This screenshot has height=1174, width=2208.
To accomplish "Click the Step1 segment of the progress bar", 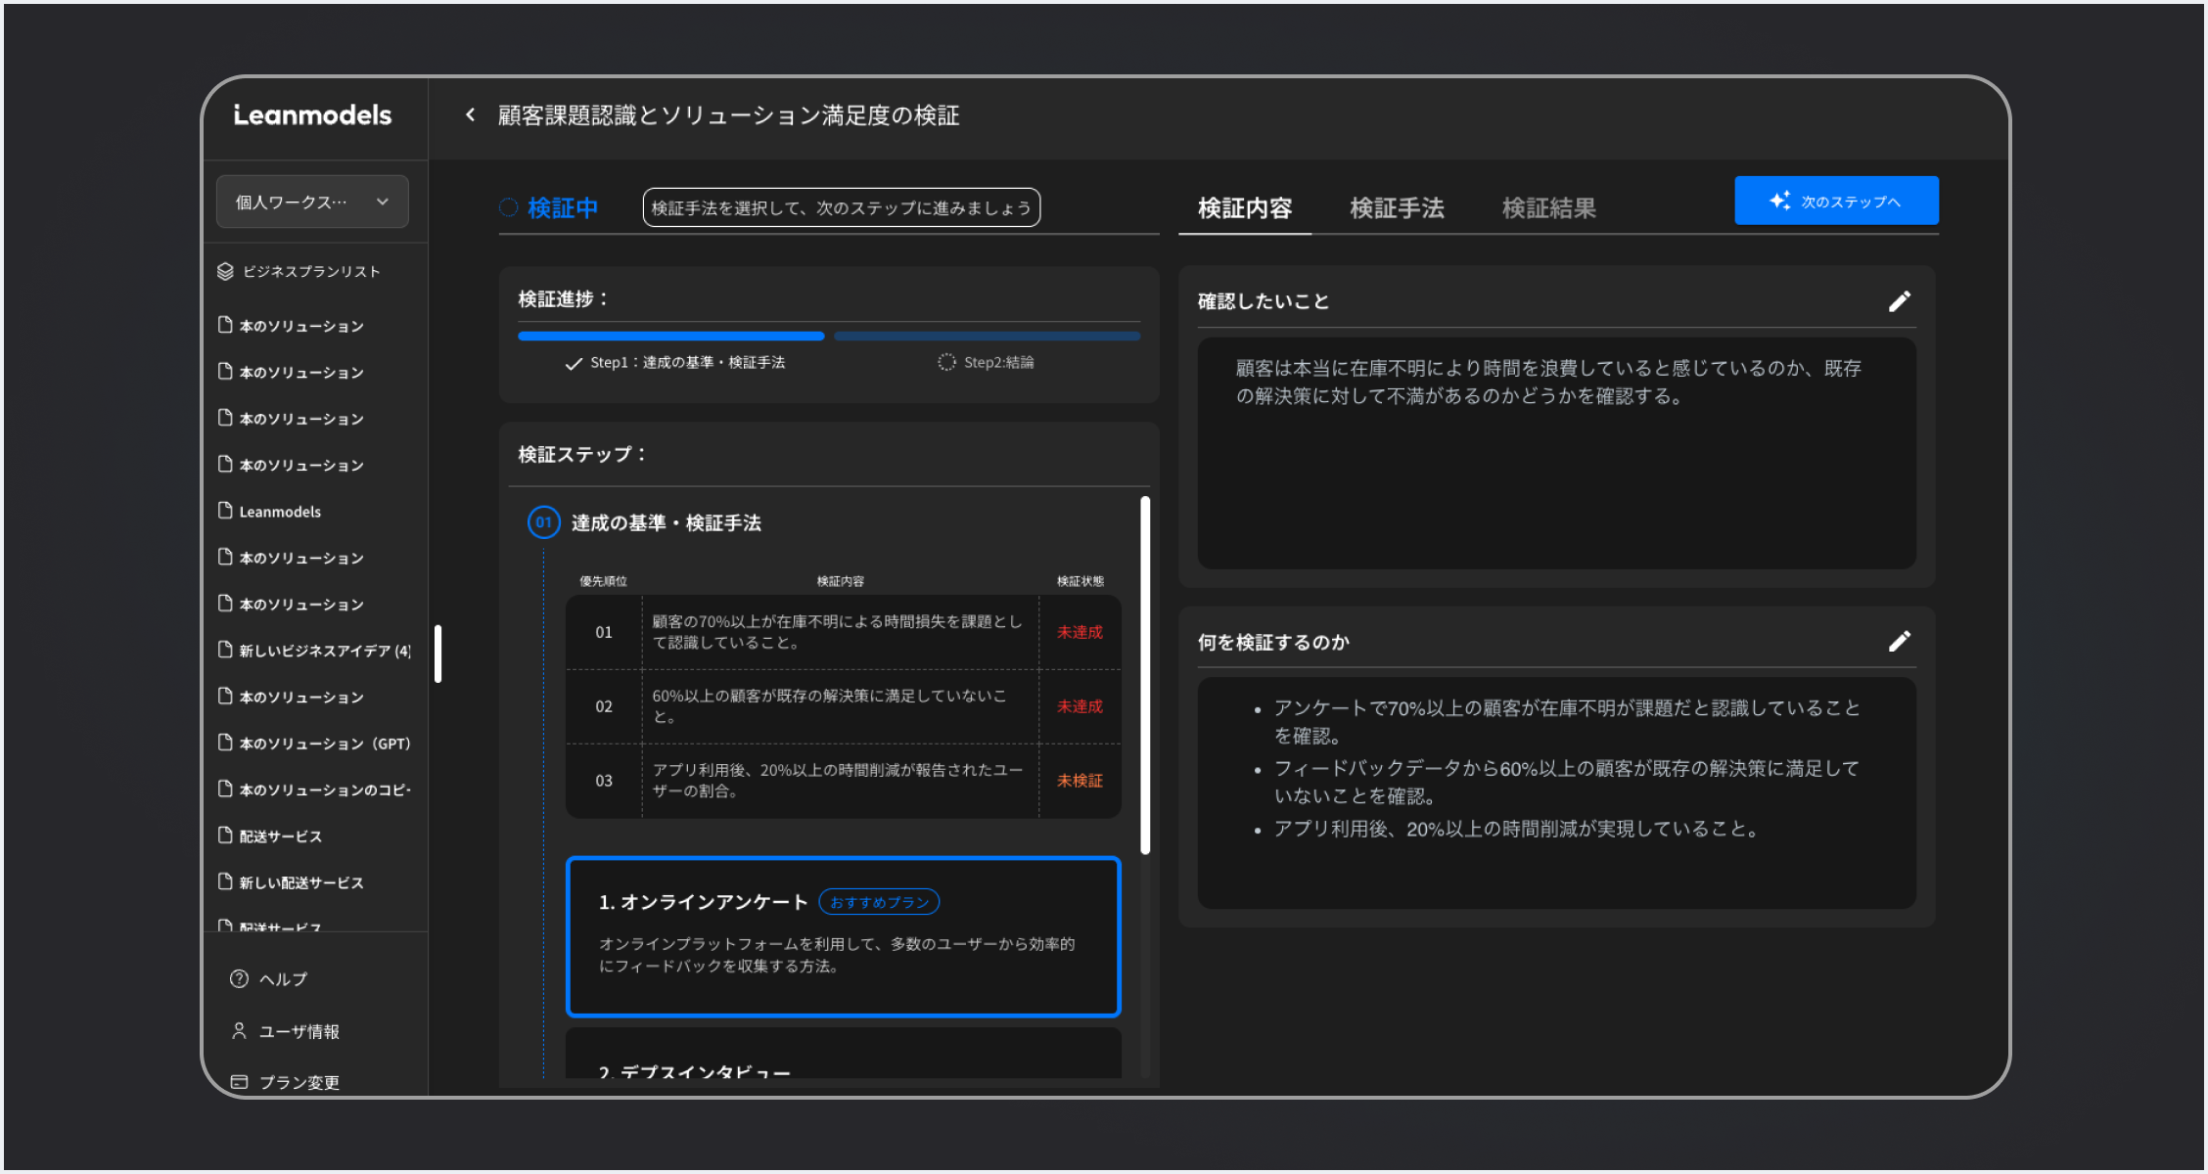I will [x=670, y=336].
